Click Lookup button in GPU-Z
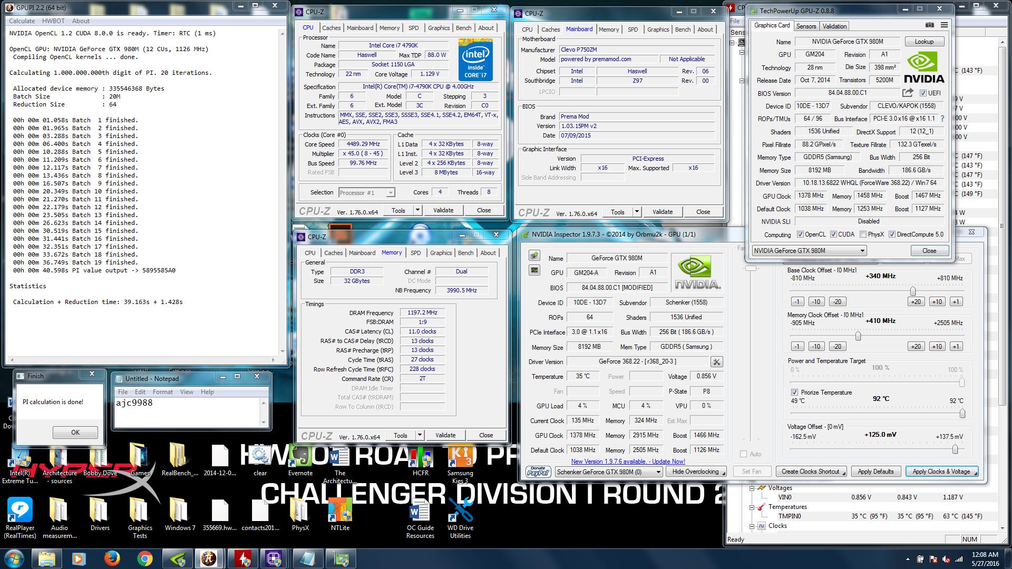 tap(924, 42)
